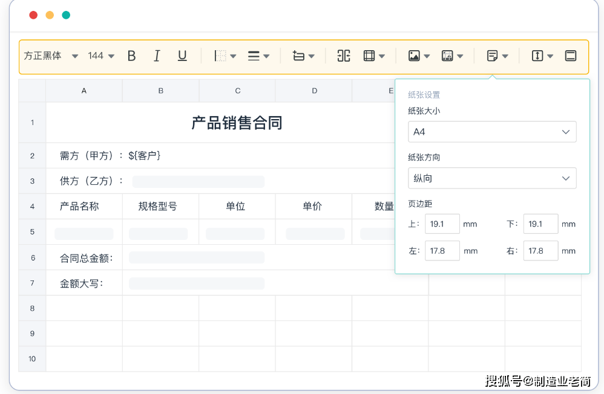Select row 10 header

(x=32, y=359)
